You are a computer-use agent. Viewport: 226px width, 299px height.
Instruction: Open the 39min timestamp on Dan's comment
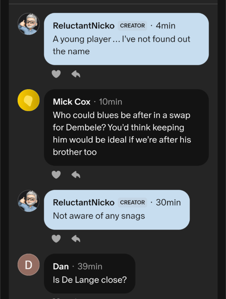pos(90,267)
